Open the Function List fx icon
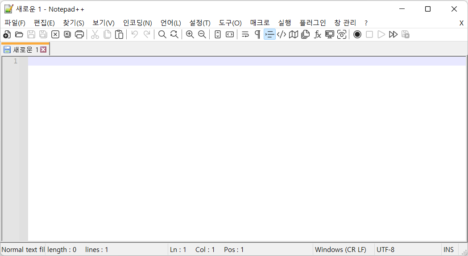The height and width of the screenshot is (256, 468). click(318, 35)
